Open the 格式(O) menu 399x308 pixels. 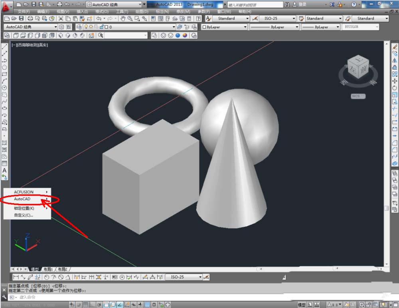[102, 12]
